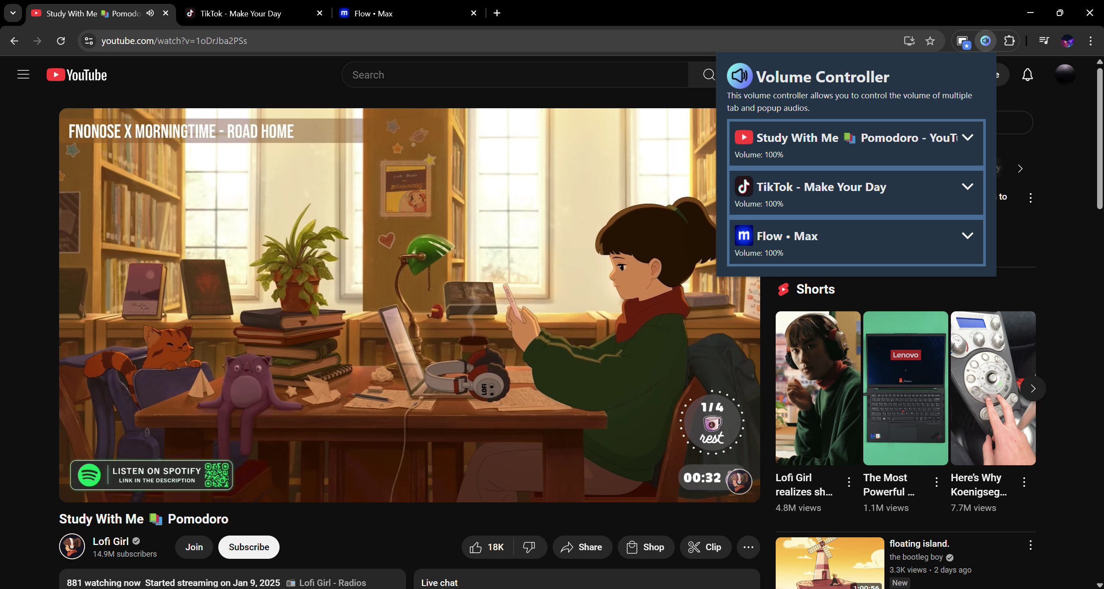Open the YouTube hamburger guide menu
The width and height of the screenshot is (1104, 589).
tap(23, 75)
